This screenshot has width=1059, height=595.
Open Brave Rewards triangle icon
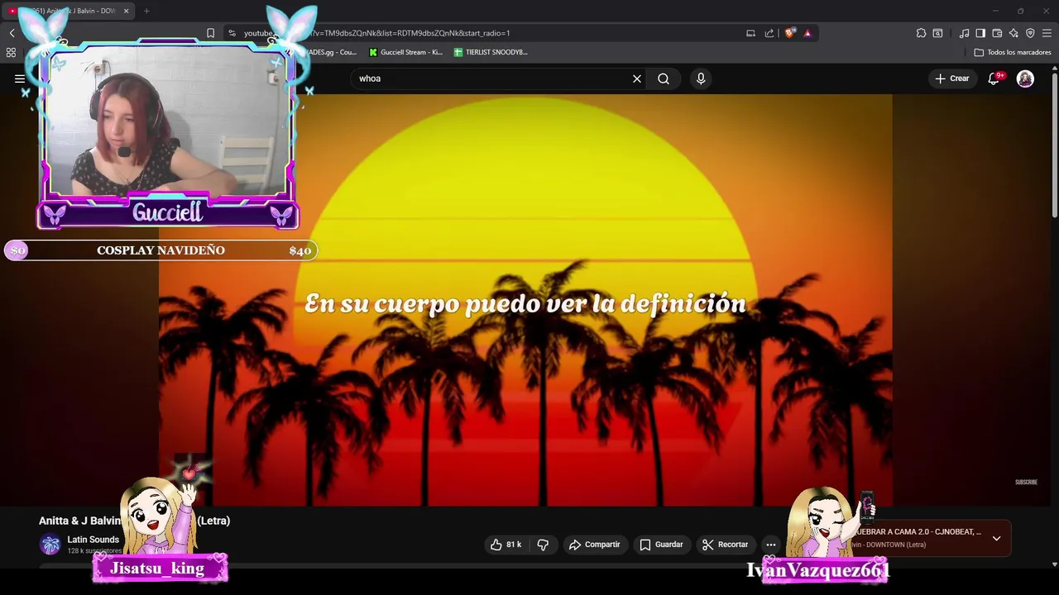[807, 33]
